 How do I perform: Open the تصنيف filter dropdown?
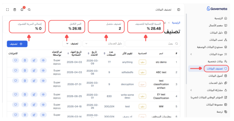click(72, 44)
